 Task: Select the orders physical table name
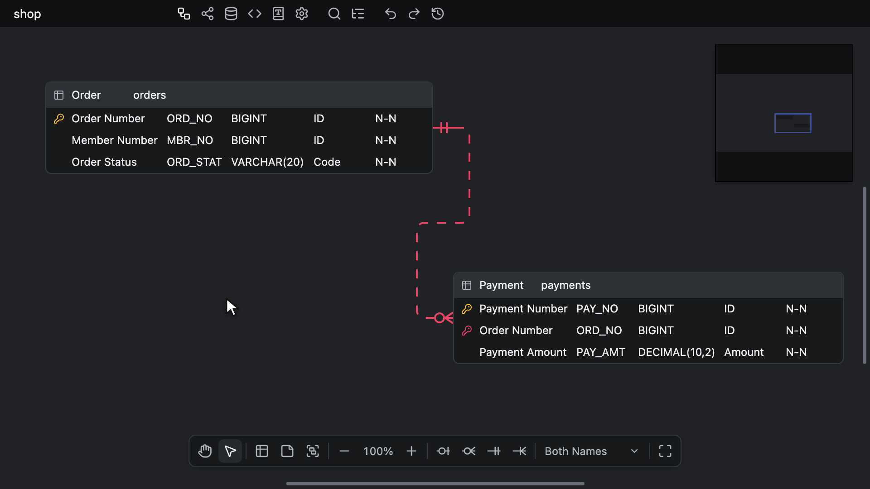point(150,95)
